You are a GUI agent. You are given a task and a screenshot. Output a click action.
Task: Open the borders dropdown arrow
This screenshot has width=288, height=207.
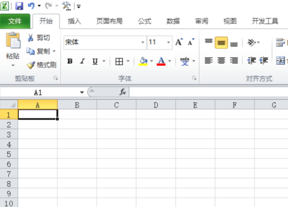pos(128,61)
